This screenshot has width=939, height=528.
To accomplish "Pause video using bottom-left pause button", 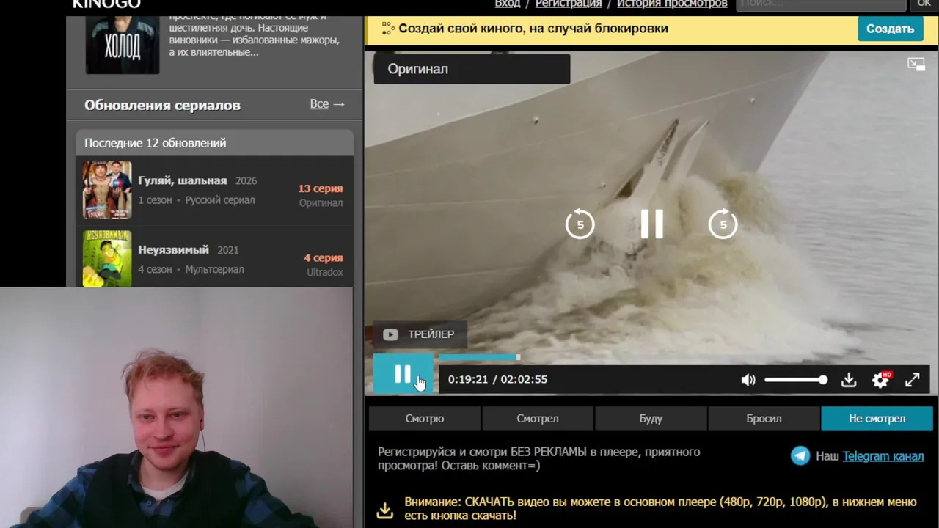I will coord(403,375).
